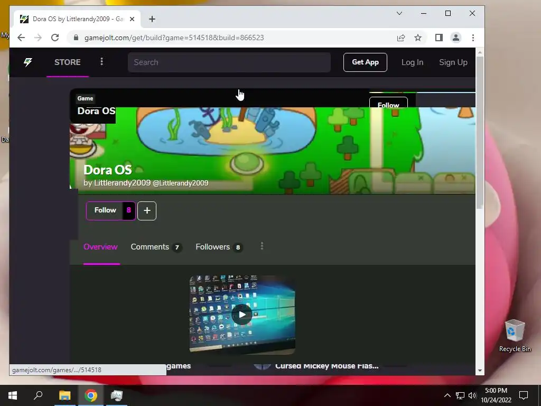Click the Dora OS title in the sticky bar
The height and width of the screenshot is (406, 541).
[96, 111]
